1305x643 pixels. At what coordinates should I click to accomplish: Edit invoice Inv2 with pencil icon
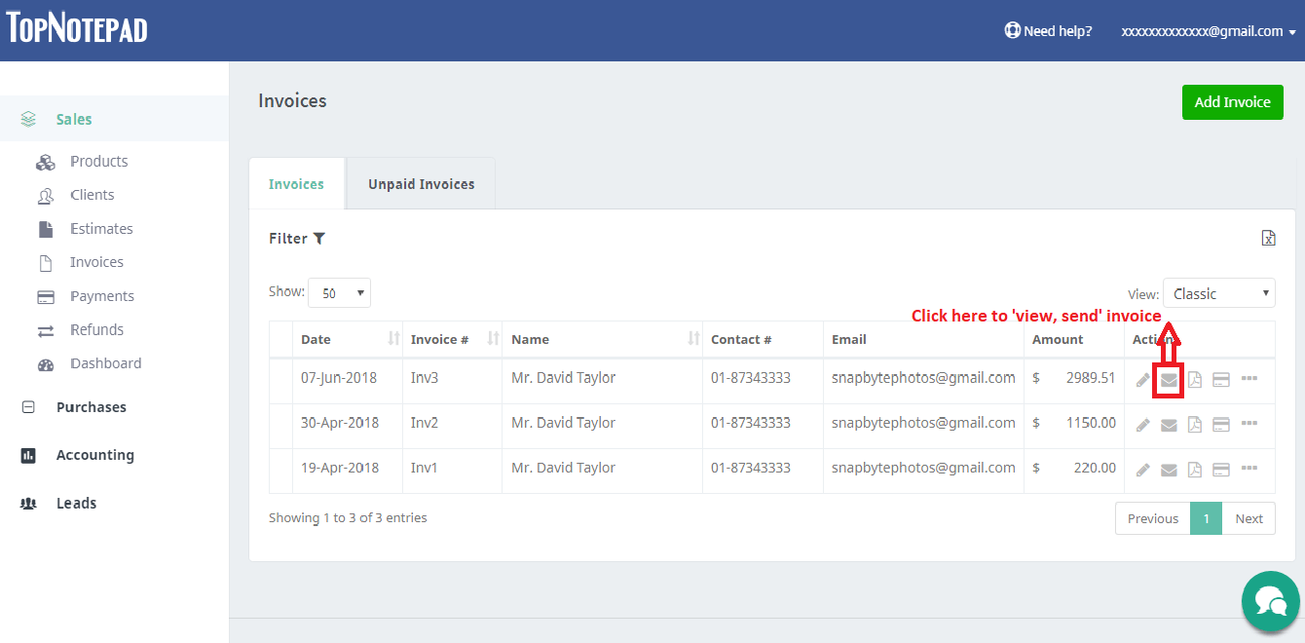click(x=1143, y=425)
